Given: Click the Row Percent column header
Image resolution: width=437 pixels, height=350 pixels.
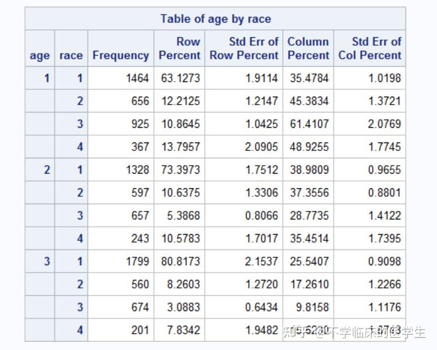Looking at the screenshot, I should (179, 49).
